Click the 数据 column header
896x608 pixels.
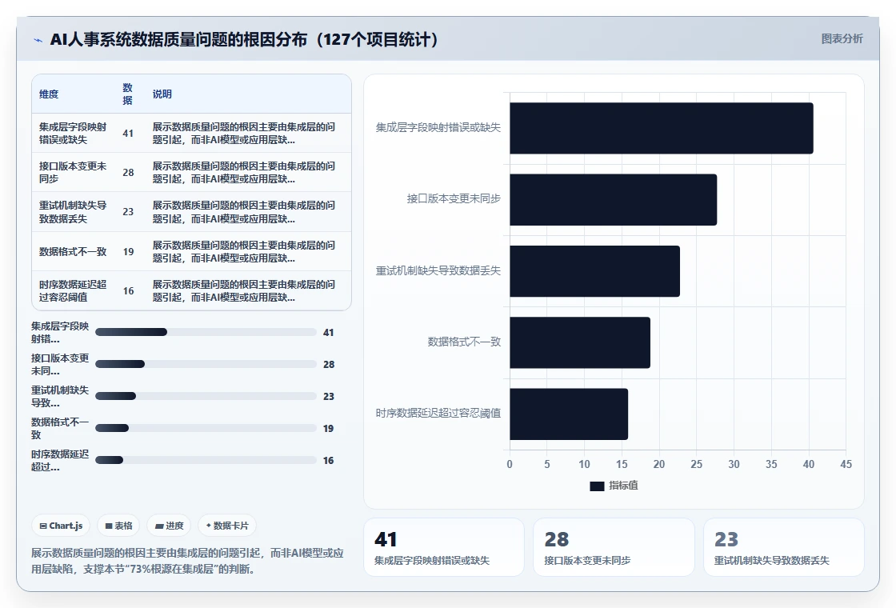point(127,94)
